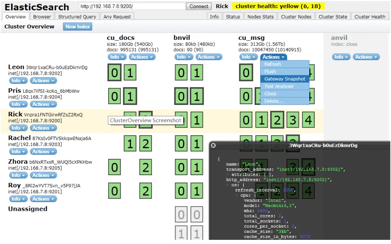
Task: Expand Rick node Info dropdown
Action: point(18,128)
